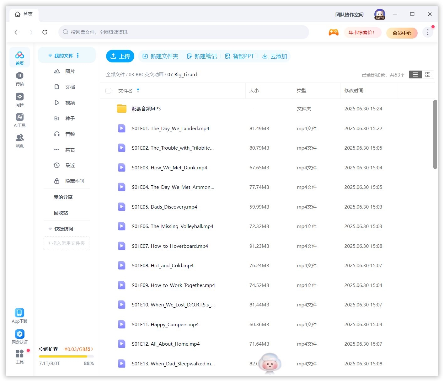Screen dimensions: 444x382
Task: Switch to grid view layout
Action: pyautogui.click(x=428, y=75)
